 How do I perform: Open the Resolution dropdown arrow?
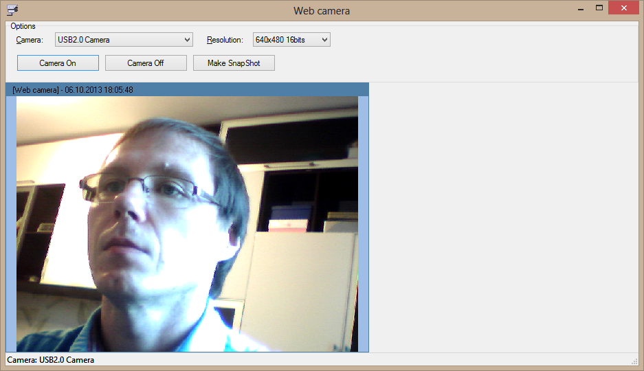(325, 40)
